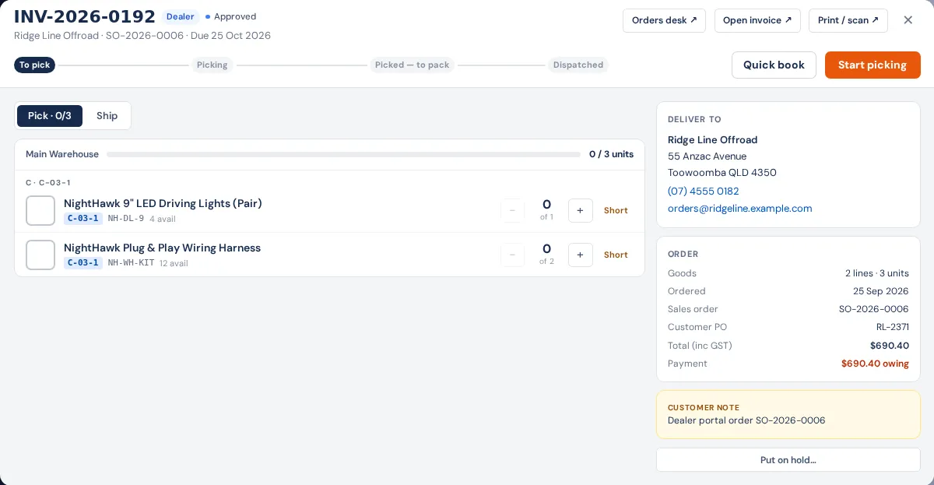Increase quantity for NightHawk 9" LED Driving Lights
The width and height of the screenshot is (934, 485).
coord(580,210)
